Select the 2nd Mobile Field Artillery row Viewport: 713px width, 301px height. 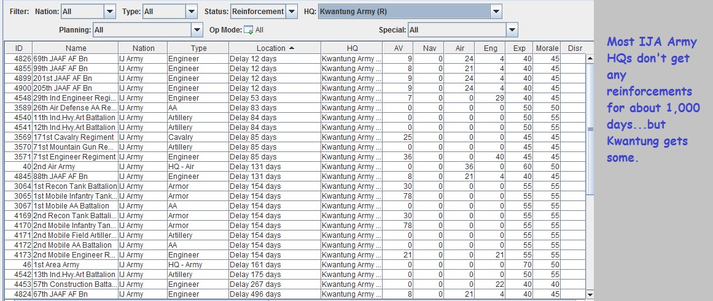click(x=295, y=235)
